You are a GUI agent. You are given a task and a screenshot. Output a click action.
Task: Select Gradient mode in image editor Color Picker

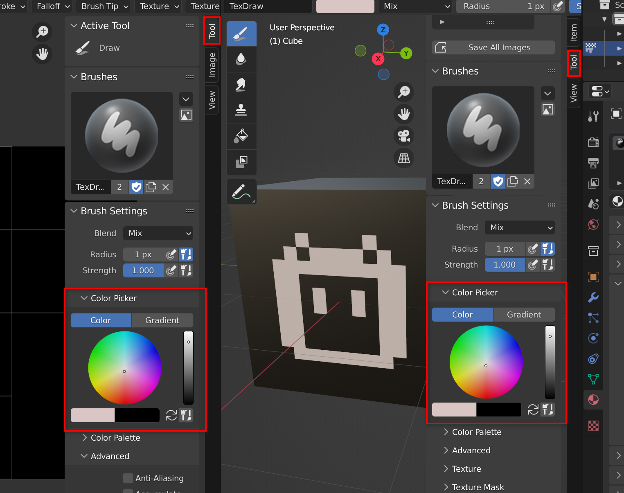click(162, 320)
